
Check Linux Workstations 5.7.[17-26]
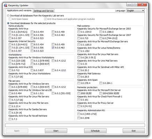pos(10,77)
